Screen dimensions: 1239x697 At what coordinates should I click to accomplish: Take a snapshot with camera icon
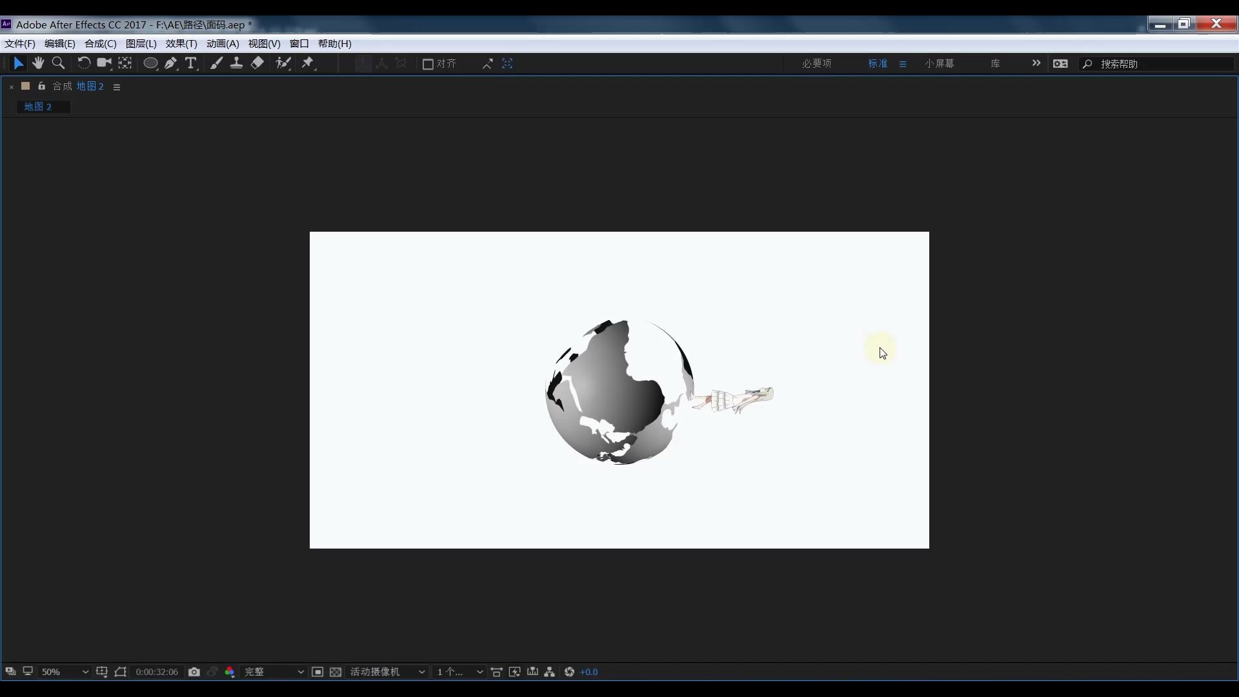coord(194,672)
